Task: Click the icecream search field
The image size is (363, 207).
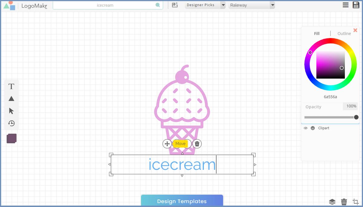Action: coord(108,5)
